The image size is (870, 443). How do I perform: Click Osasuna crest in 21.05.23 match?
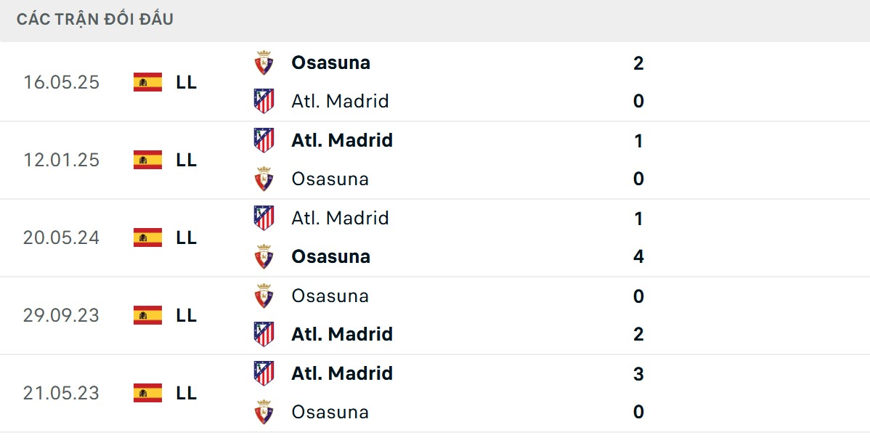coord(264,412)
